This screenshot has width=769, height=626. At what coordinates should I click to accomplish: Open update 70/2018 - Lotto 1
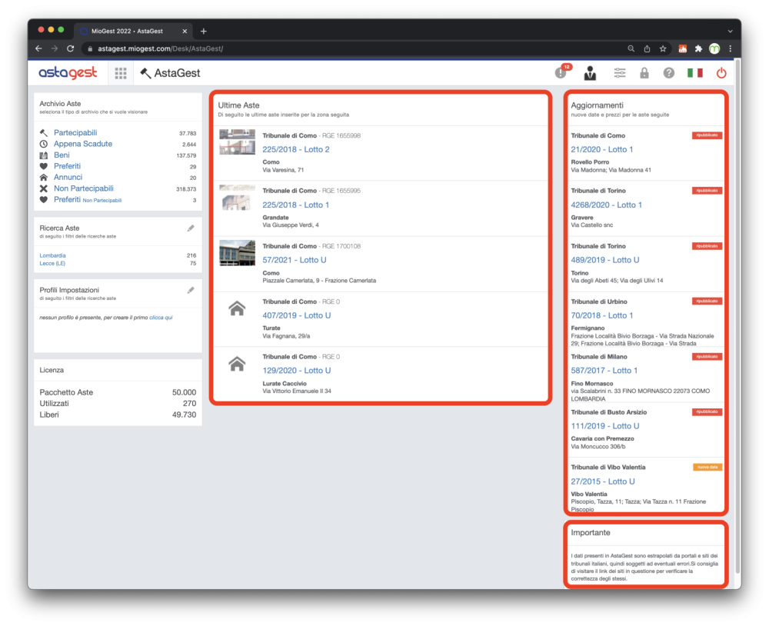pyautogui.click(x=602, y=315)
